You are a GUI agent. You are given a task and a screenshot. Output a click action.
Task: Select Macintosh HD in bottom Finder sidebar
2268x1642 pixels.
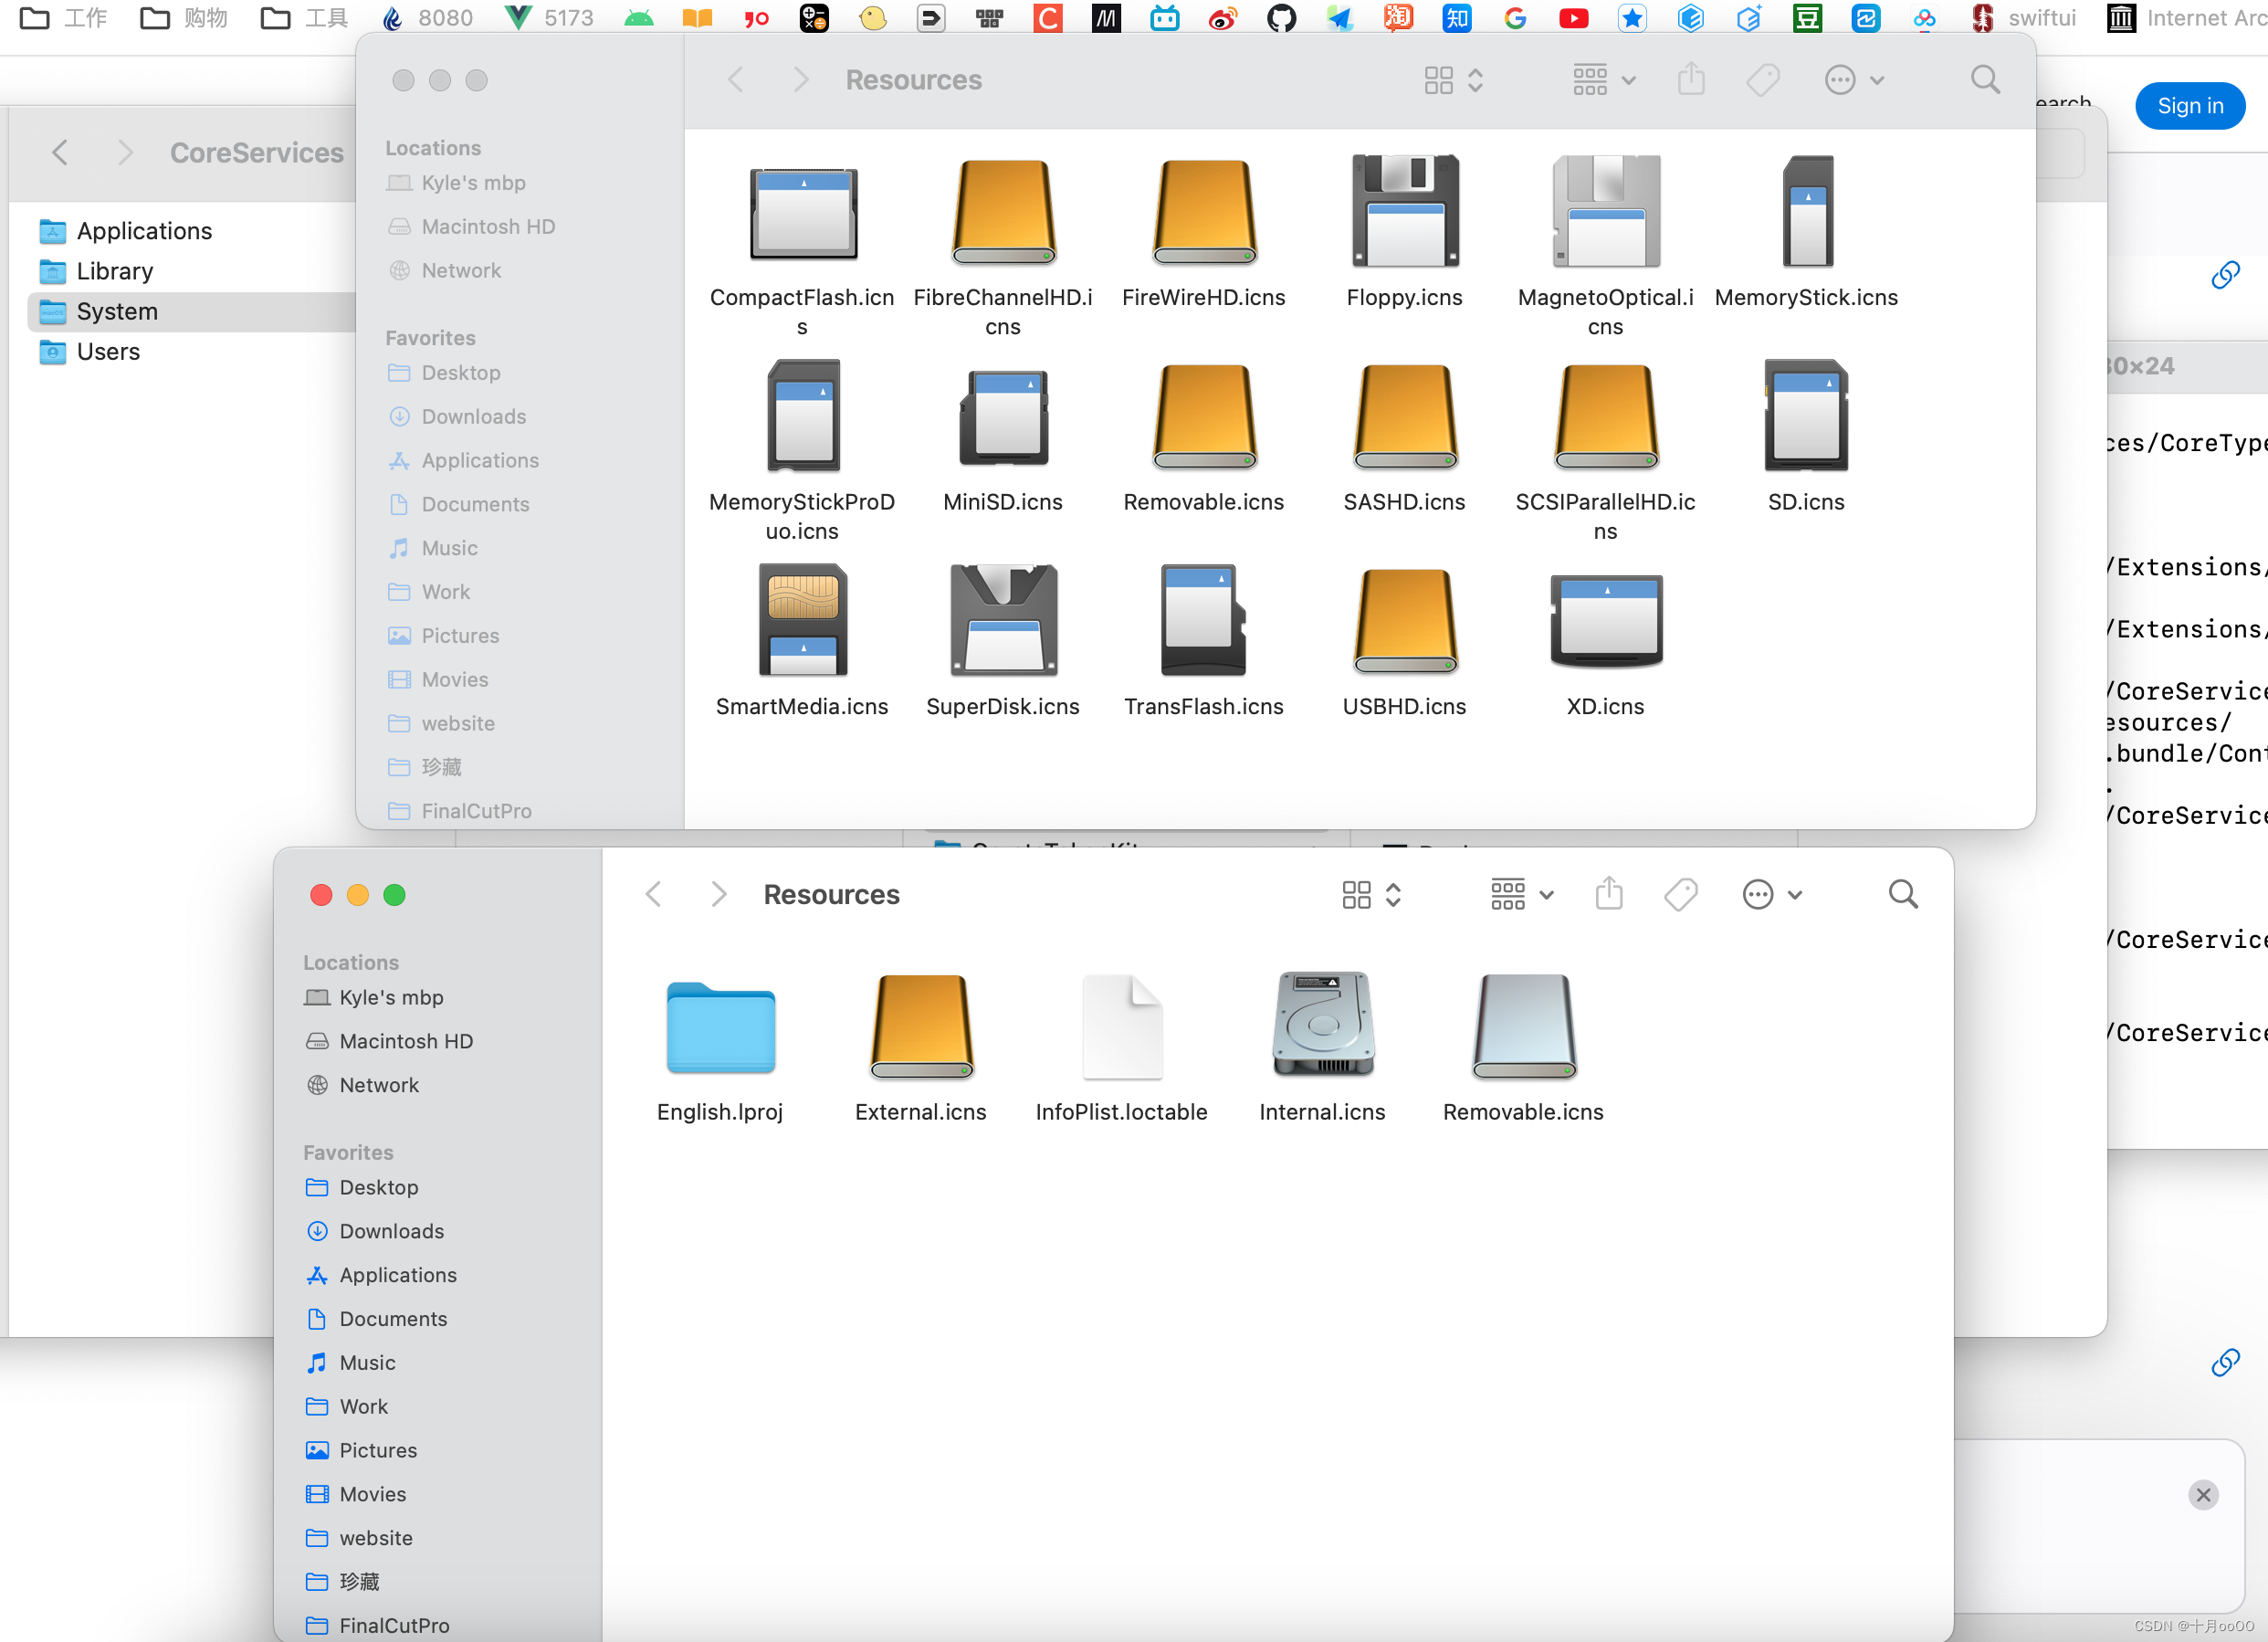[x=405, y=1040]
